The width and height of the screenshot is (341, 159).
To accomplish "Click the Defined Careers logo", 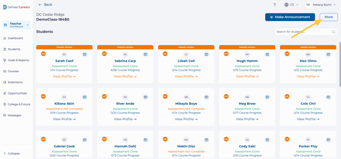I will pyautogui.click(x=17, y=7).
